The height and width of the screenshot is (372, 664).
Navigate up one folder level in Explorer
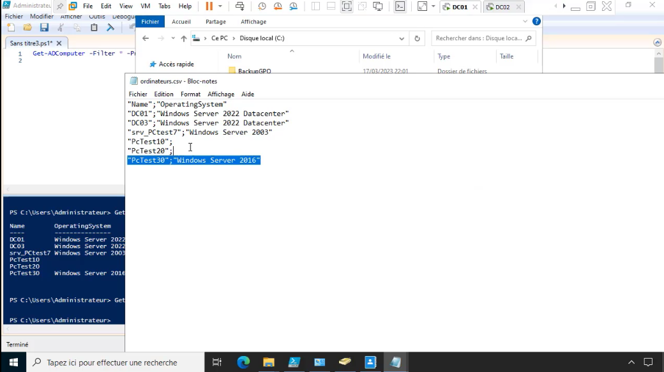click(x=185, y=38)
